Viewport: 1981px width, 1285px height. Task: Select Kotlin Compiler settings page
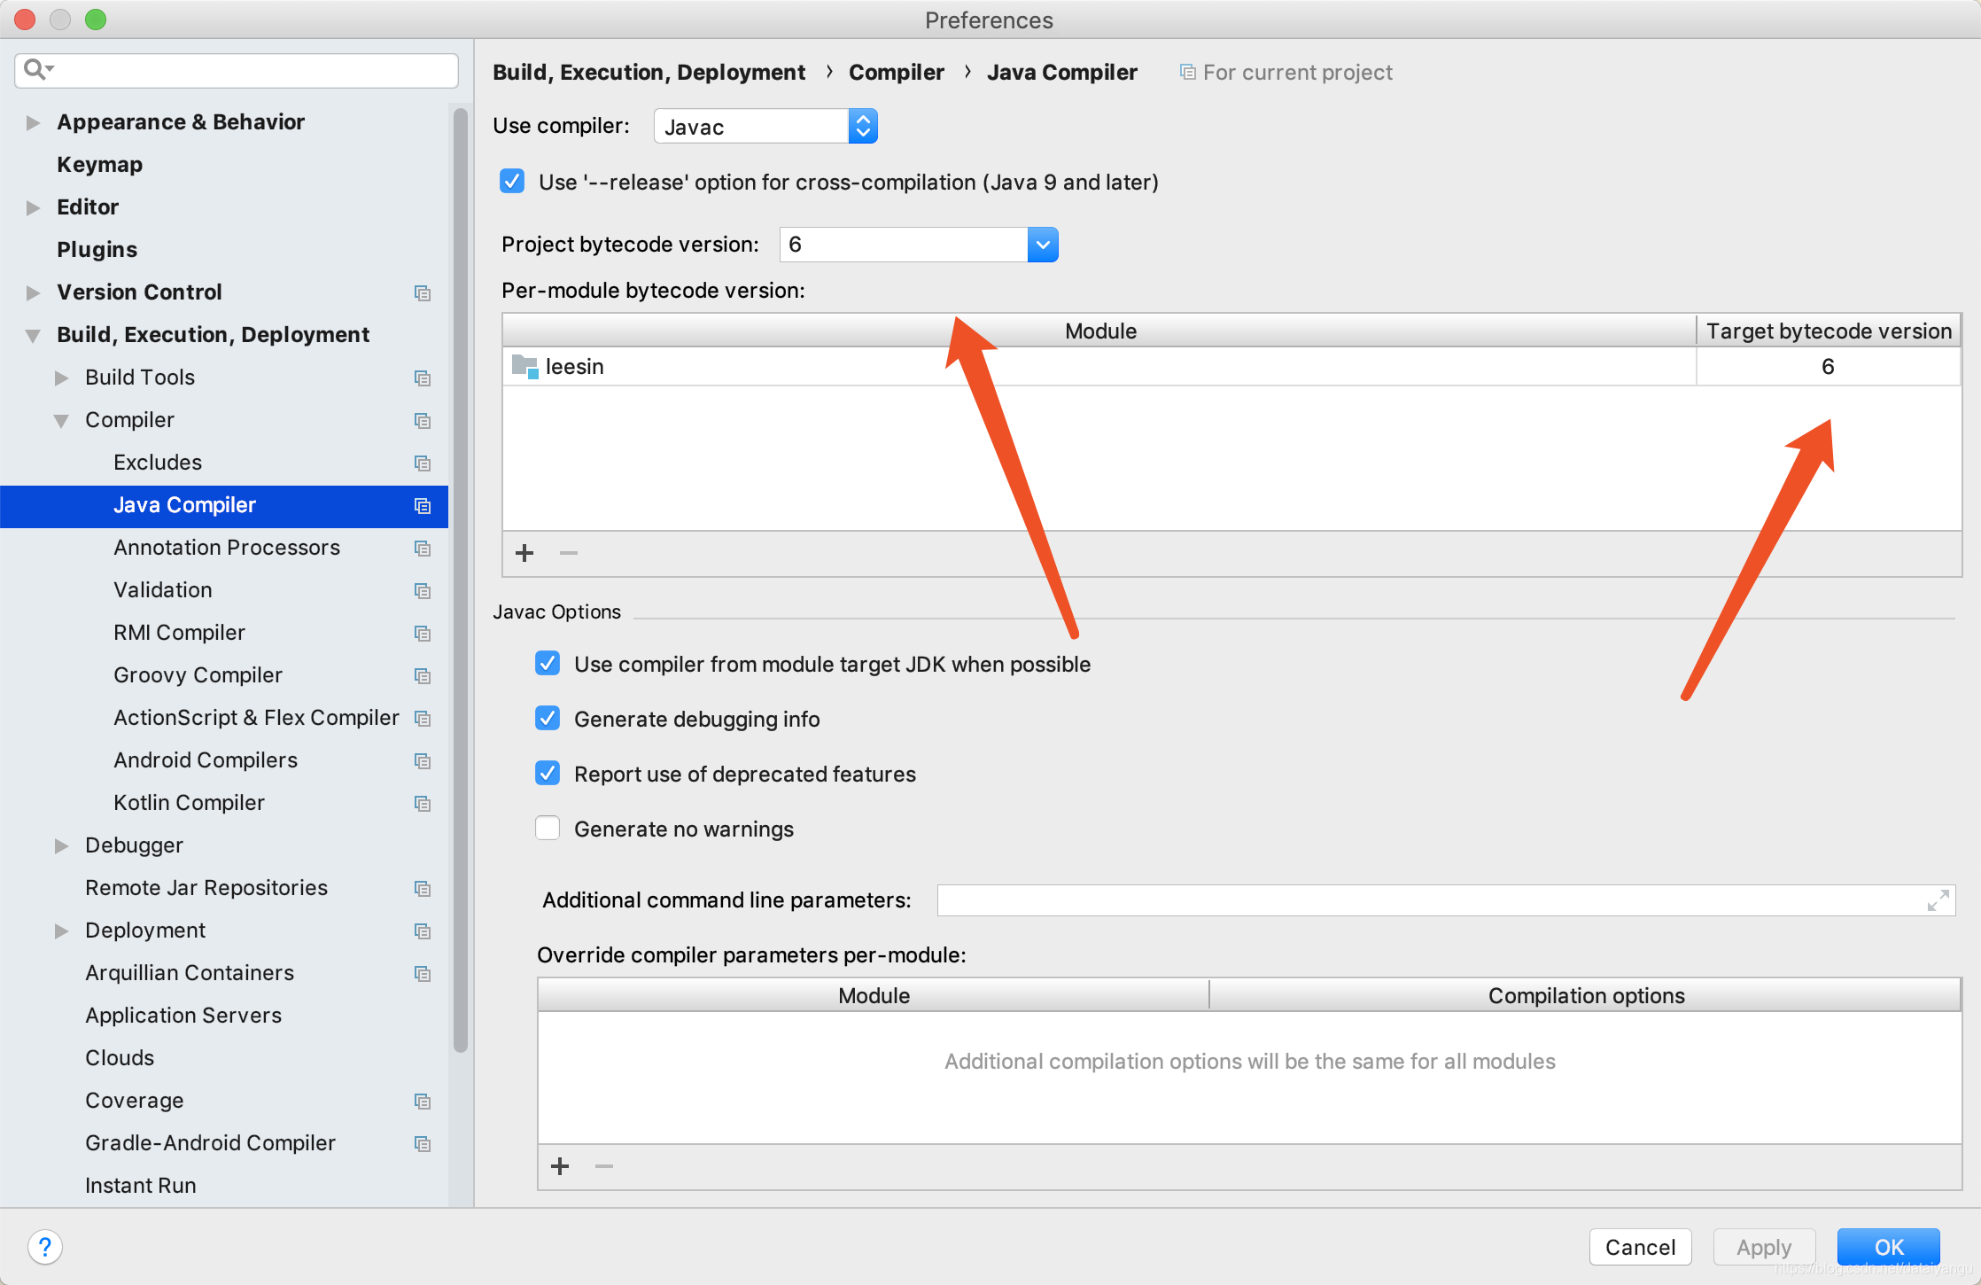(189, 803)
